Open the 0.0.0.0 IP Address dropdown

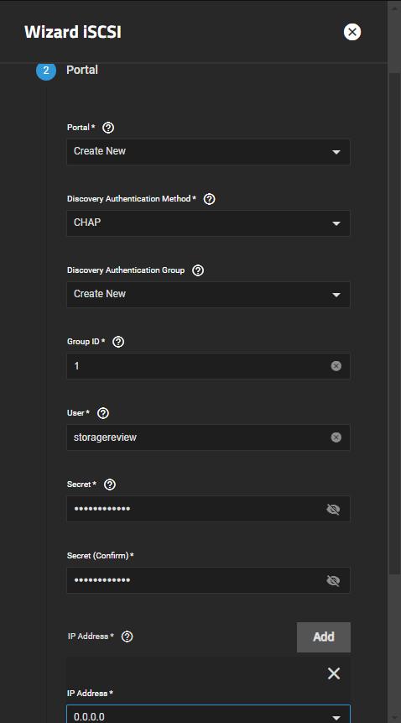pyautogui.click(x=209, y=714)
